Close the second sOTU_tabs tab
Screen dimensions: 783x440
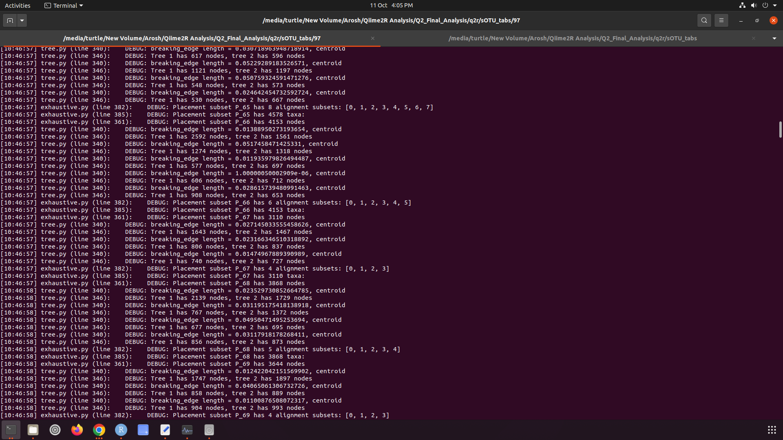[753, 38]
